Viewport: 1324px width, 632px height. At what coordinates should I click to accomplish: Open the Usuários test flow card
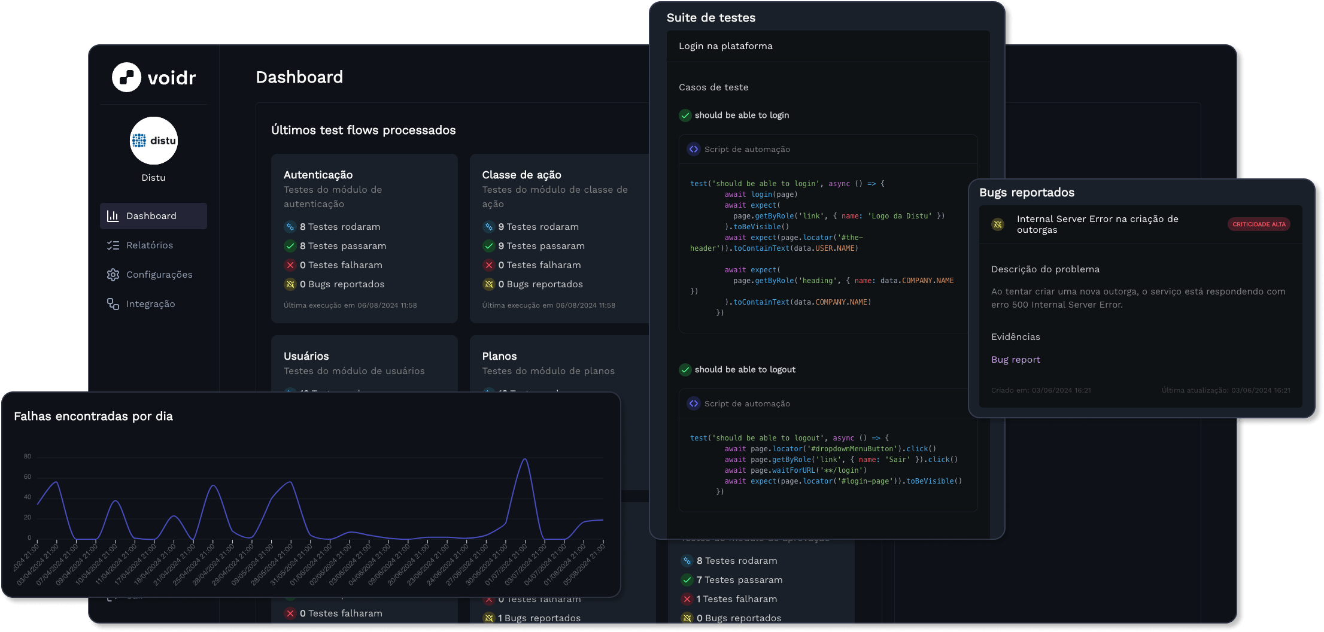(365, 363)
